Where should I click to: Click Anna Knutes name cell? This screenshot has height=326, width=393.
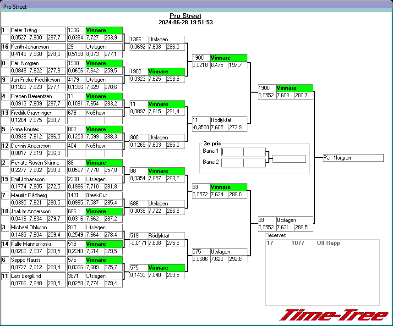pos(38,130)
